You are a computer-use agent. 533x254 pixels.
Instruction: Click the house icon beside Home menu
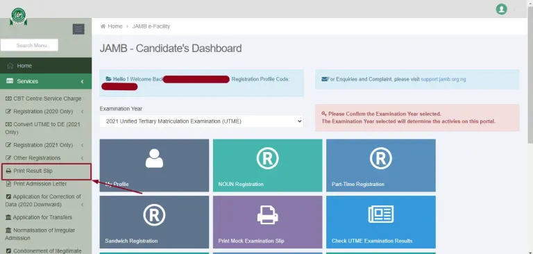pos(10,66)
